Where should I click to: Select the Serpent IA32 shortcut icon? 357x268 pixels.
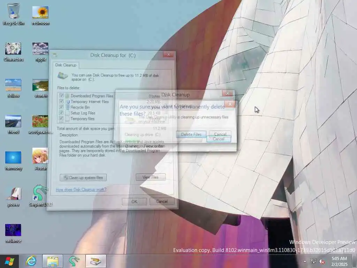click(40, 195)
